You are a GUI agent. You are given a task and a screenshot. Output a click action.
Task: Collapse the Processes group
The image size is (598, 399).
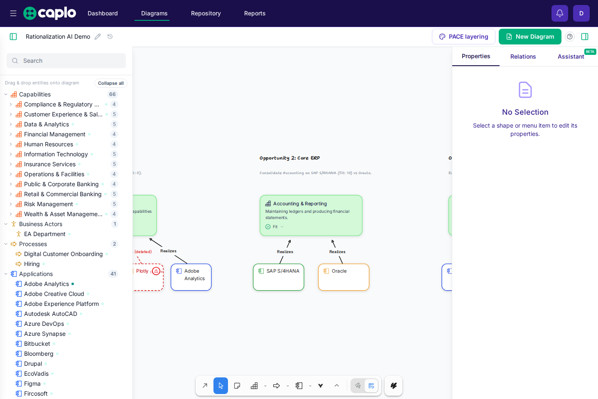point(6,244)
